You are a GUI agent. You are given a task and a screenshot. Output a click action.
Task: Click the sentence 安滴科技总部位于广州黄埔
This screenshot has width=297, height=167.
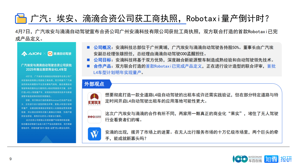(x=142, y=48)
